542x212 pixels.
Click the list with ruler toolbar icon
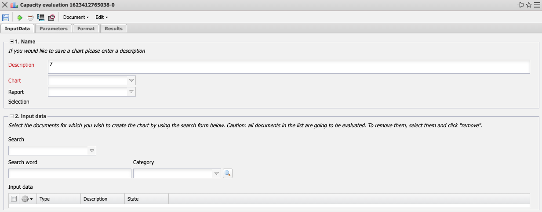pyautogui.click(x=41, y=18)
